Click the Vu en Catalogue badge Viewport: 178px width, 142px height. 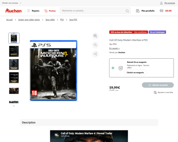157,32
